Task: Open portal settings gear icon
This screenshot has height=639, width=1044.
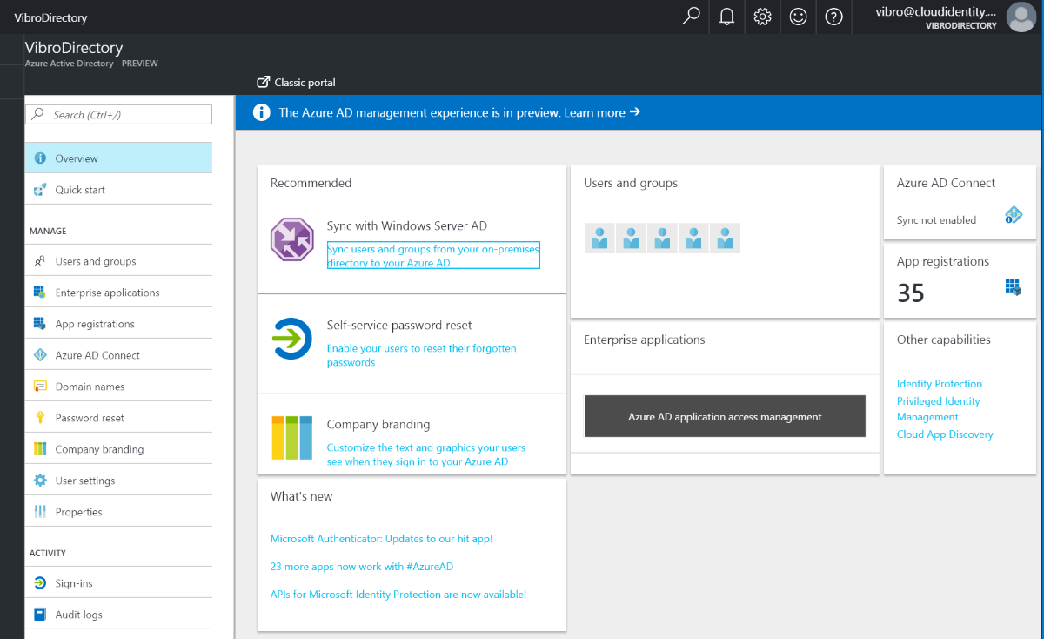Action: pos(763,17)
